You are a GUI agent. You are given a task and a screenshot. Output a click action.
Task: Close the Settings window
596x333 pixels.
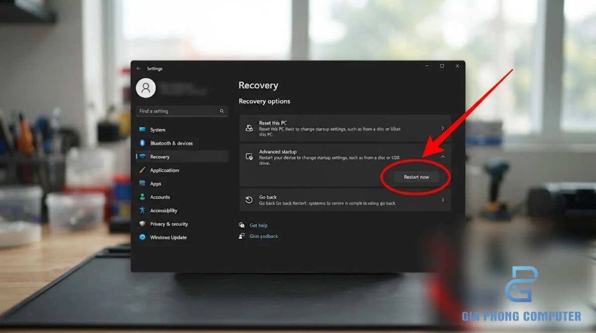tap(456, 66)
